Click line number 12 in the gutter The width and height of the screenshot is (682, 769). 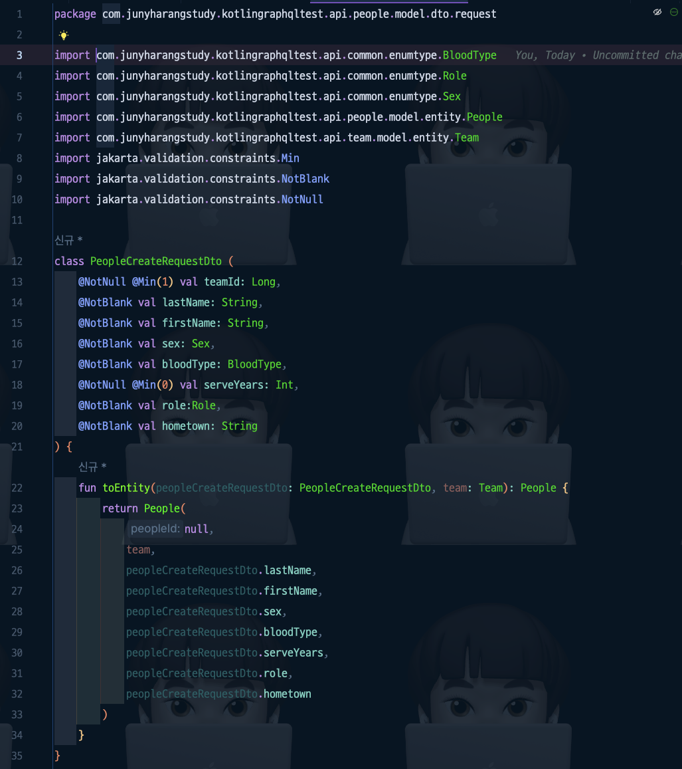click(x=17, y=261)
